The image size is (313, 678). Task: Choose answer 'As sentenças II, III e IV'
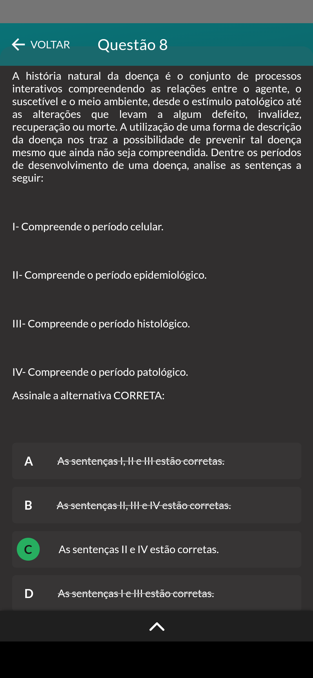click(x=144, y=505)
